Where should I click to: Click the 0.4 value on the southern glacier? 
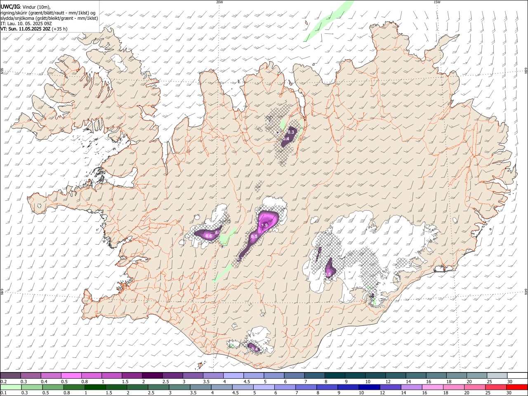(x=255, y=349)
